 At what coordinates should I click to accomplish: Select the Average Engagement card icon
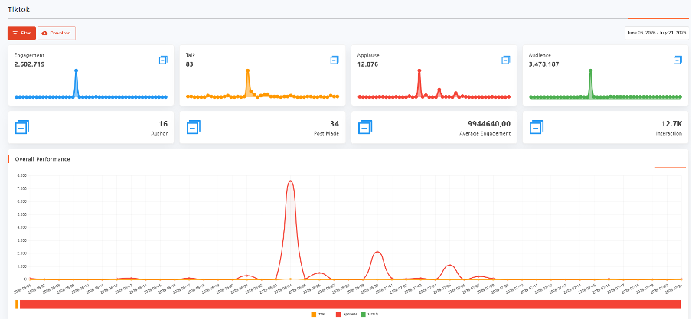(x=365, y=127)
